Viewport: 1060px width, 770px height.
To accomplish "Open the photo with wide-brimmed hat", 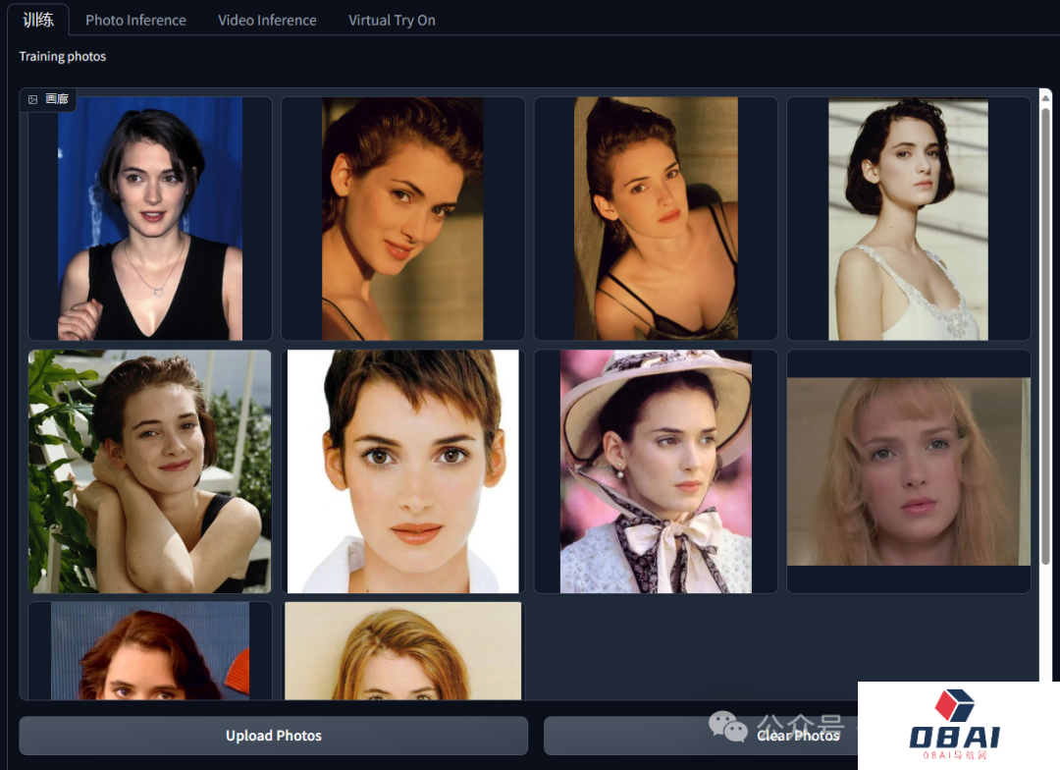I will [656, 471].
